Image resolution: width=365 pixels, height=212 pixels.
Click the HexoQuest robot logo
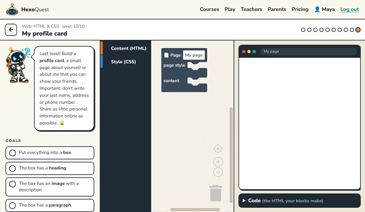click(12, 9)
